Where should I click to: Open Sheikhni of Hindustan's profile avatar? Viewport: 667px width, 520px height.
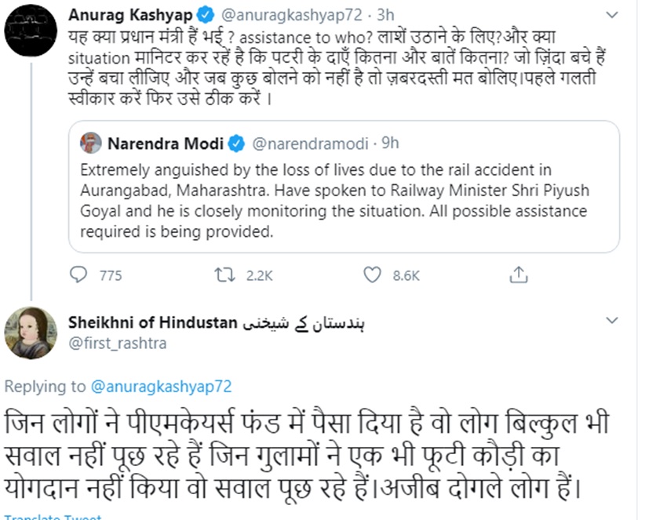[x=31, y=333]
